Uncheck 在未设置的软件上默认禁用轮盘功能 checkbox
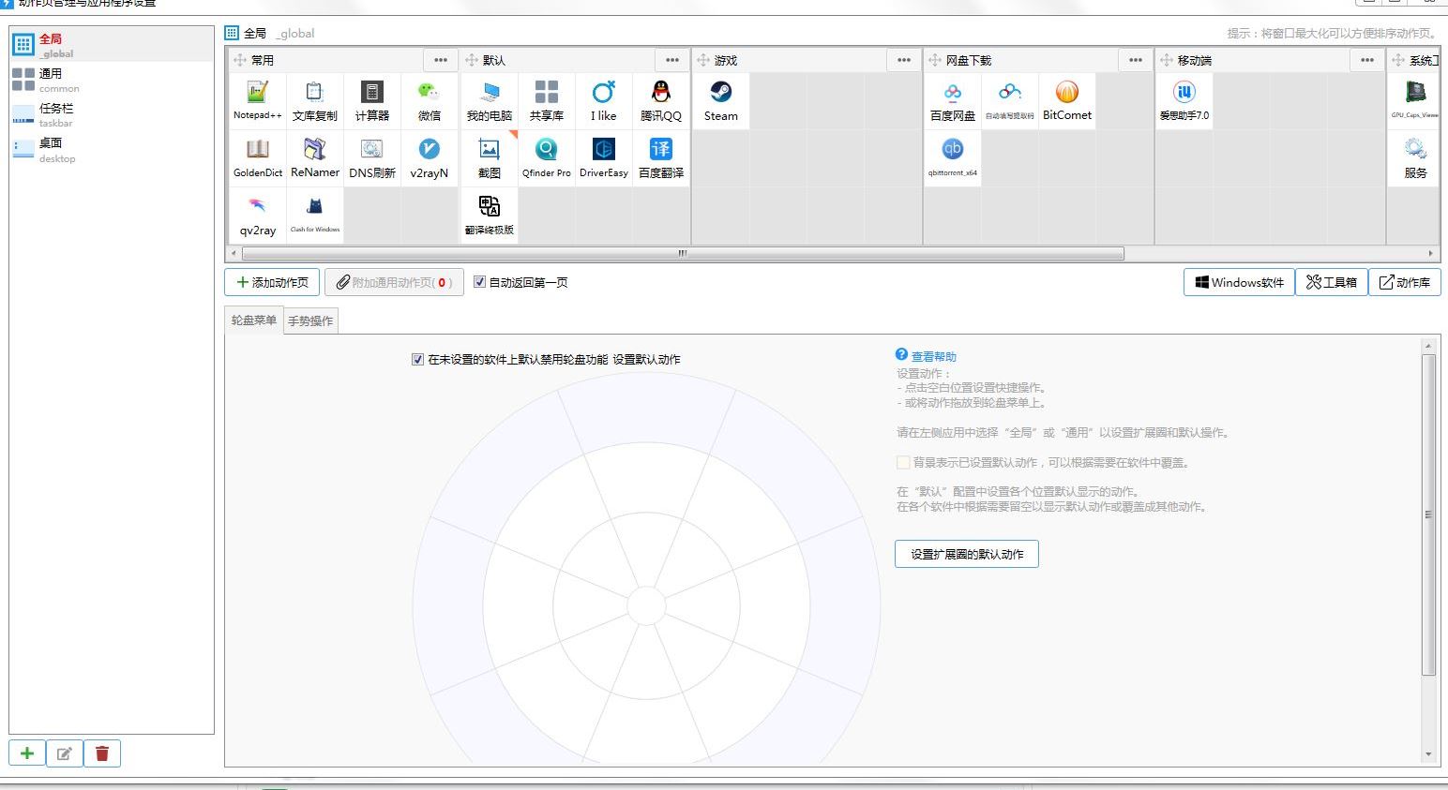Screen dimensions: 1448x790 (x=417, y=359)
